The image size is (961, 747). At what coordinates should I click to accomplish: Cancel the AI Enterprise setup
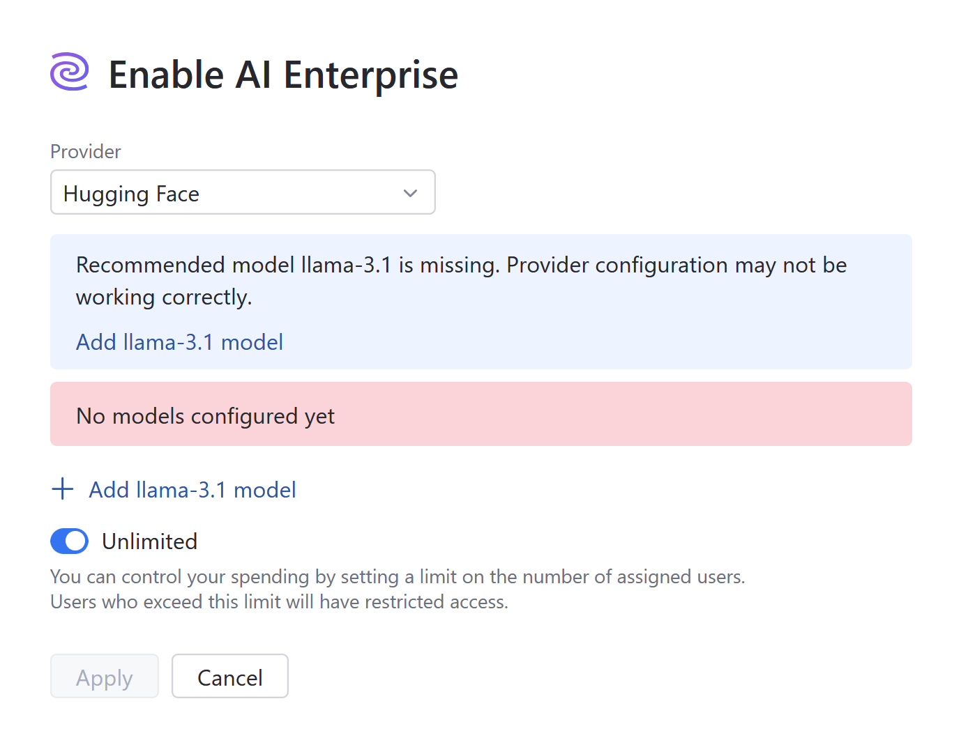coord(229,676)
